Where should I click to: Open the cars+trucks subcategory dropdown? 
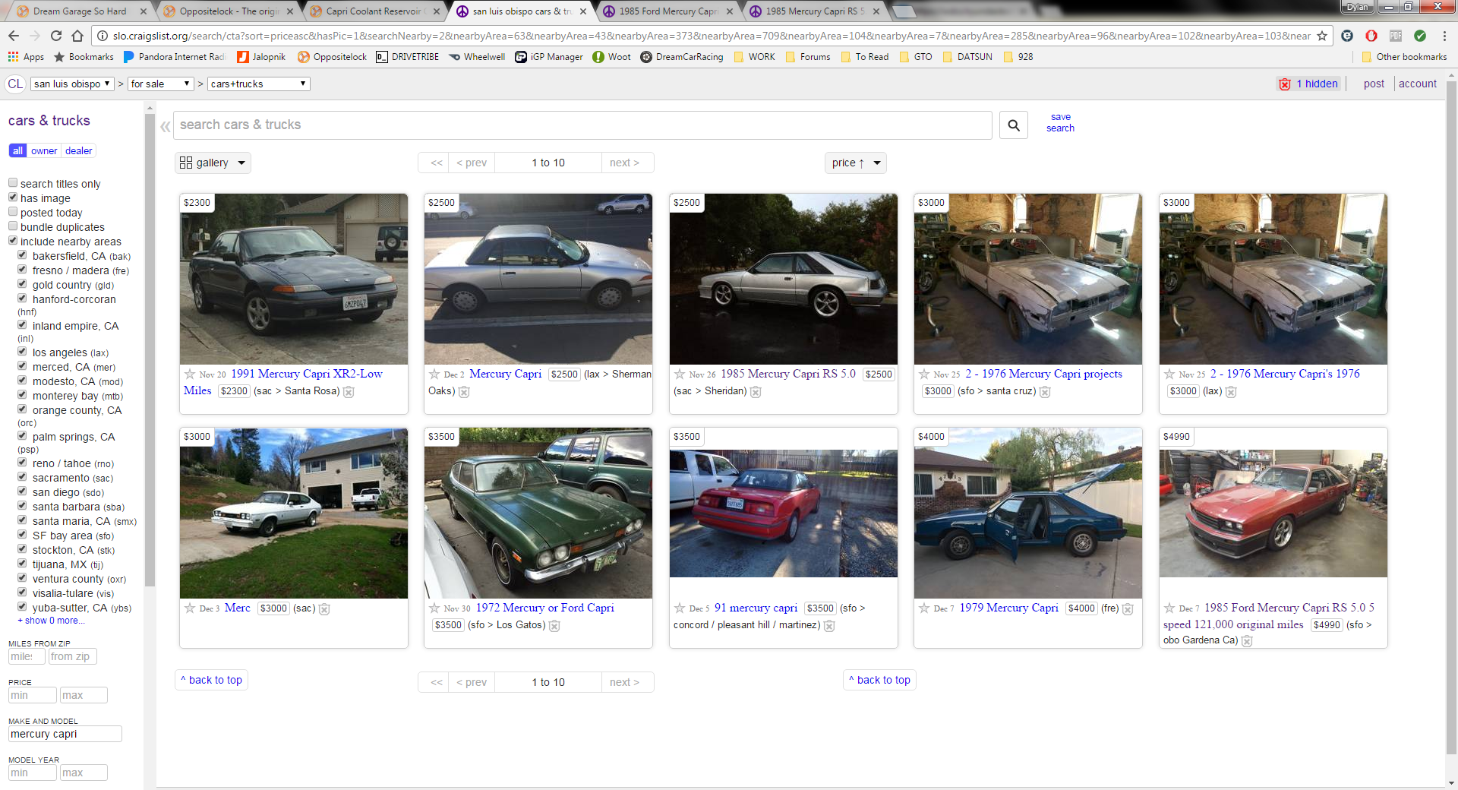coord(258,84)
